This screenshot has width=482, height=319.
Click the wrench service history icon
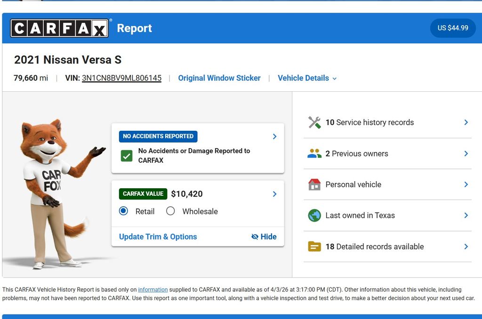pyautogui.click(x=314, y=122)
